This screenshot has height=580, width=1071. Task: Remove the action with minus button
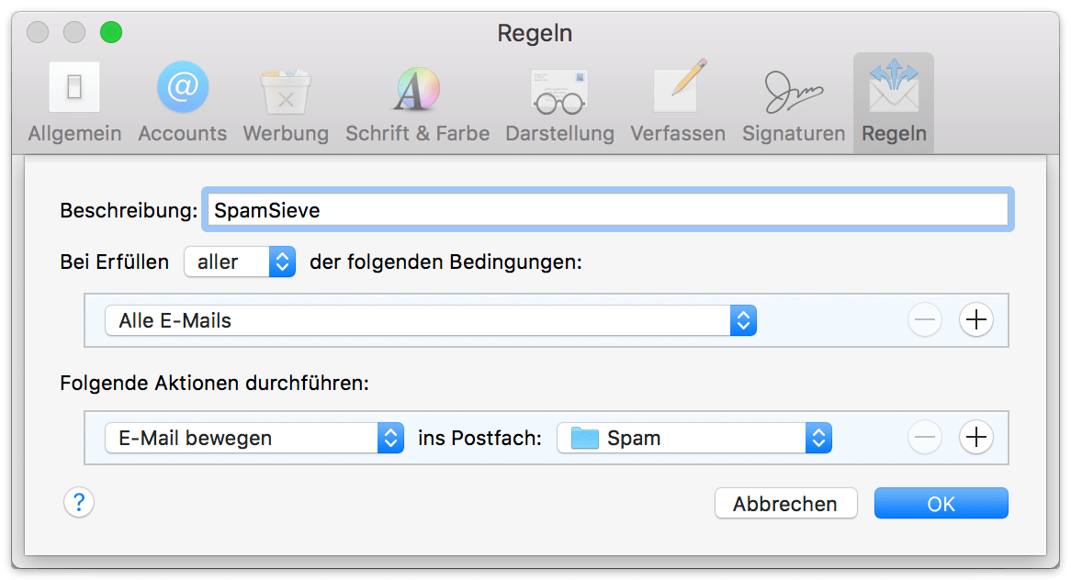(925, 438)
